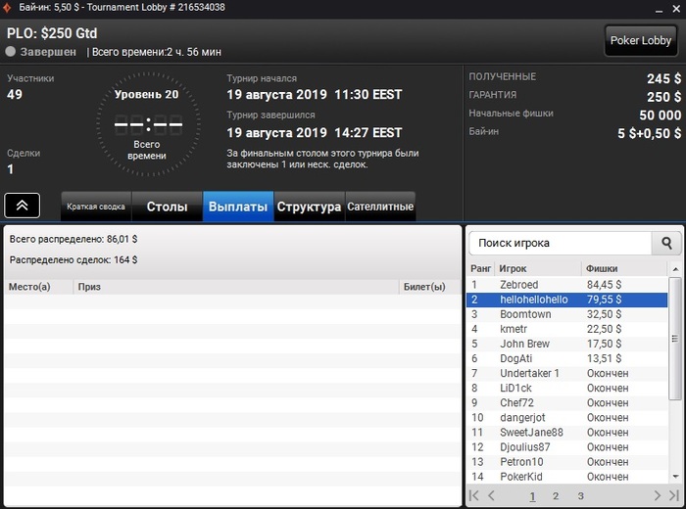This screenshot has height=509, width=686.
Task: Click the magnifier search icon
Action: pyautogui.click(x=666, y=243)
